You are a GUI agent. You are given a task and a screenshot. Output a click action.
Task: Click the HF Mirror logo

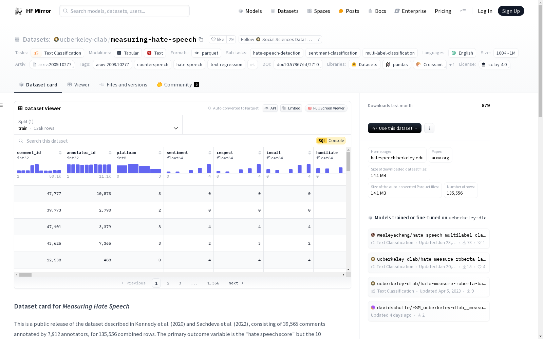33,11
